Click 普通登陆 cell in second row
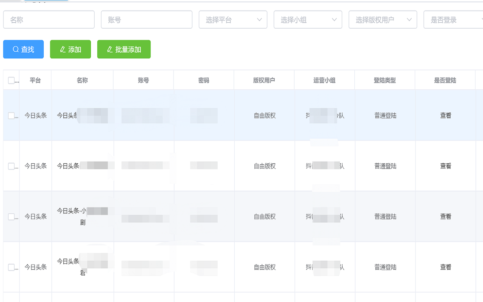Viewport: 483px width, 302px height. 385,166
